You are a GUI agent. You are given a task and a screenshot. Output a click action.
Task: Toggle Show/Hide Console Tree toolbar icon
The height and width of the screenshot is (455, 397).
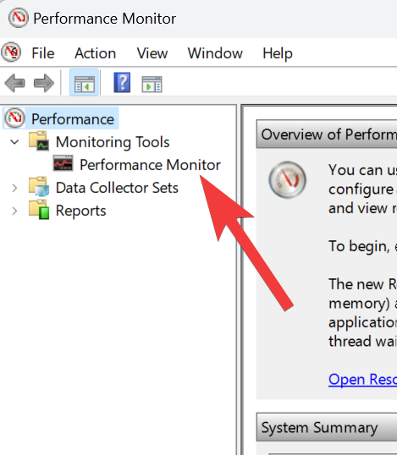coord(84,83)
